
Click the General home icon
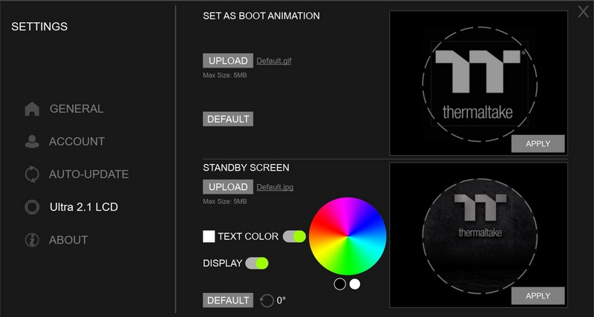click(x=32, y=109)
